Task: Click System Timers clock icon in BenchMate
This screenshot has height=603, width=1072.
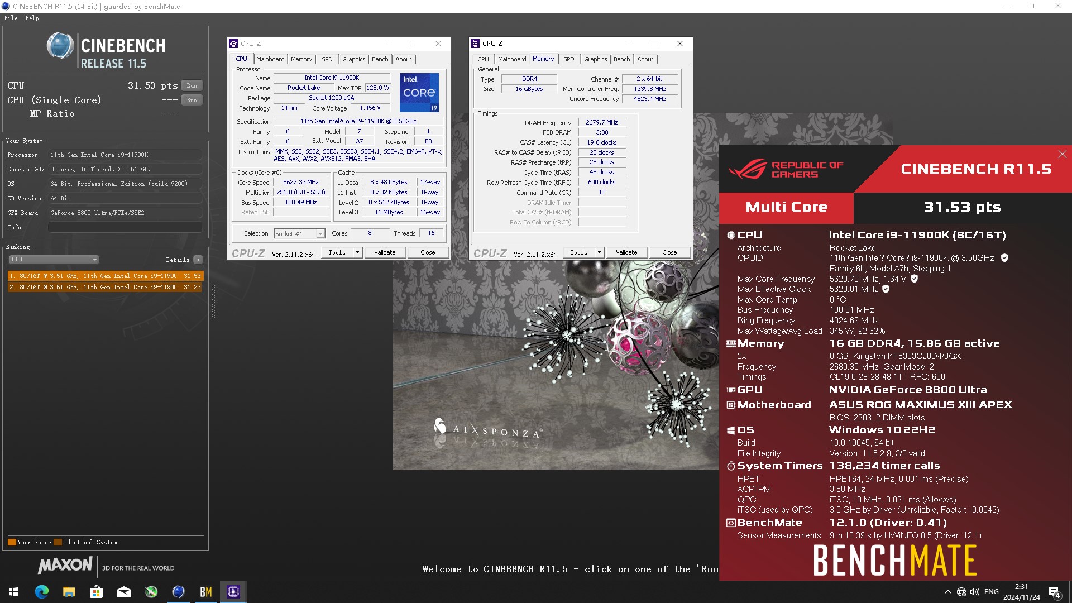Action: 730,466
